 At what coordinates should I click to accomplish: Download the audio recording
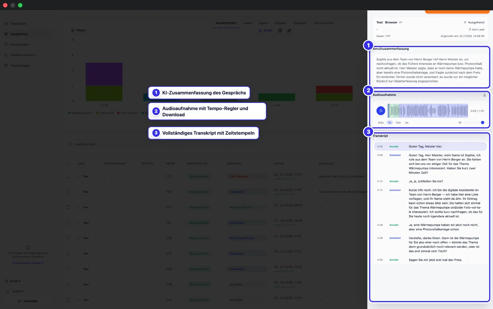[x=484, y=95]
